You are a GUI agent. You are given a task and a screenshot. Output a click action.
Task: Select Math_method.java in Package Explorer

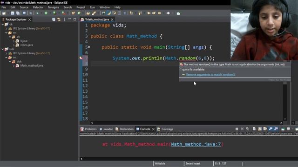(x=32, y=66)
